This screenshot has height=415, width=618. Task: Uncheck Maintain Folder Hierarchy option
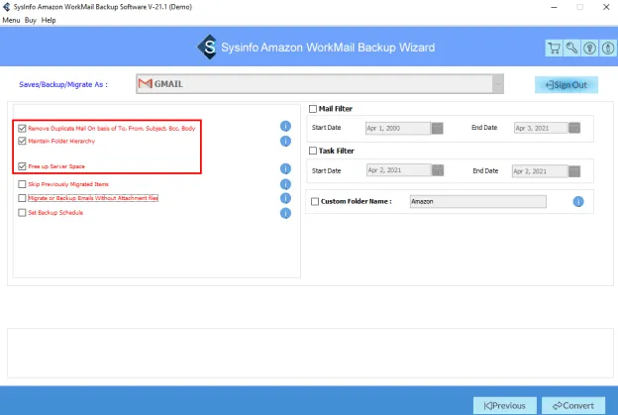23,142
